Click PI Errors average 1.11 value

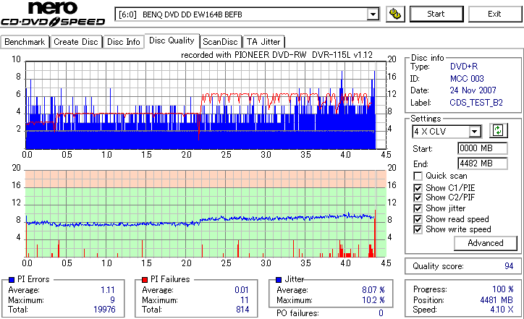click(x=108, y=290)
